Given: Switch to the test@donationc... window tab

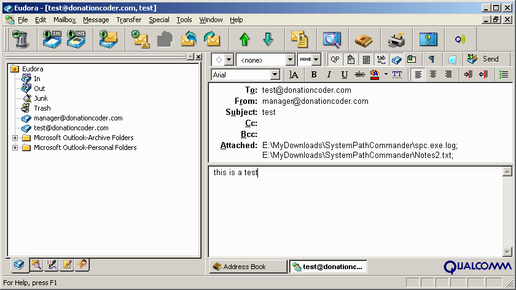Looking at the screenshot, I should pyautogui.click(x=328, y=267).
